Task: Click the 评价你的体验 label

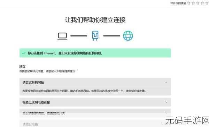Action: [178, 3]
